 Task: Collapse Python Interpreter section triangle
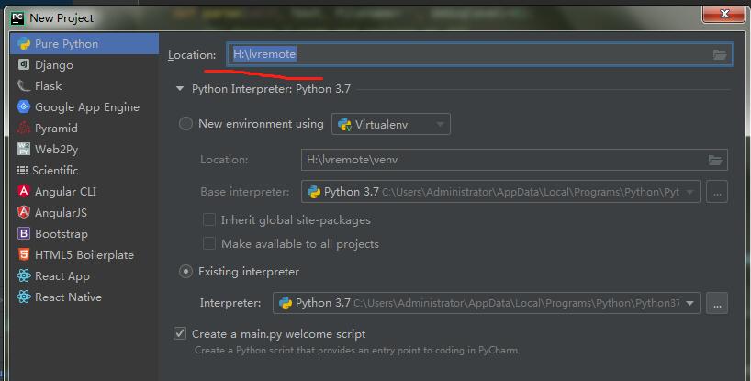tap(180, 88)
